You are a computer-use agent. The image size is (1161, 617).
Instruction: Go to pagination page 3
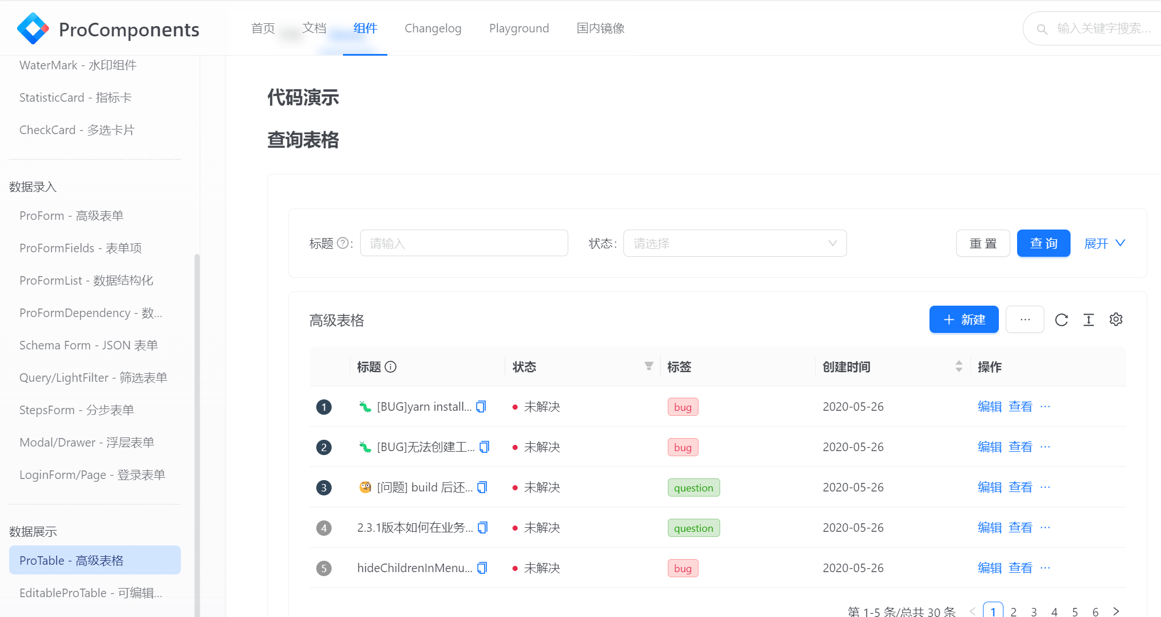click(1034, 611)
